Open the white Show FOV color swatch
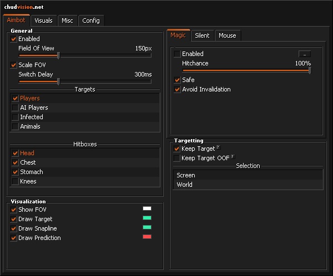Viewport: 333px width, 276px height. pos(147,208)
